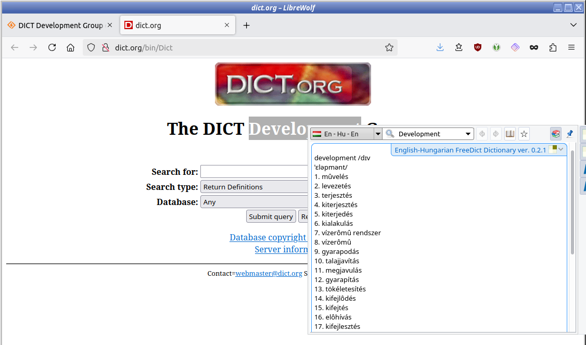Open the Search type dropdown

(x=254, y=187)
